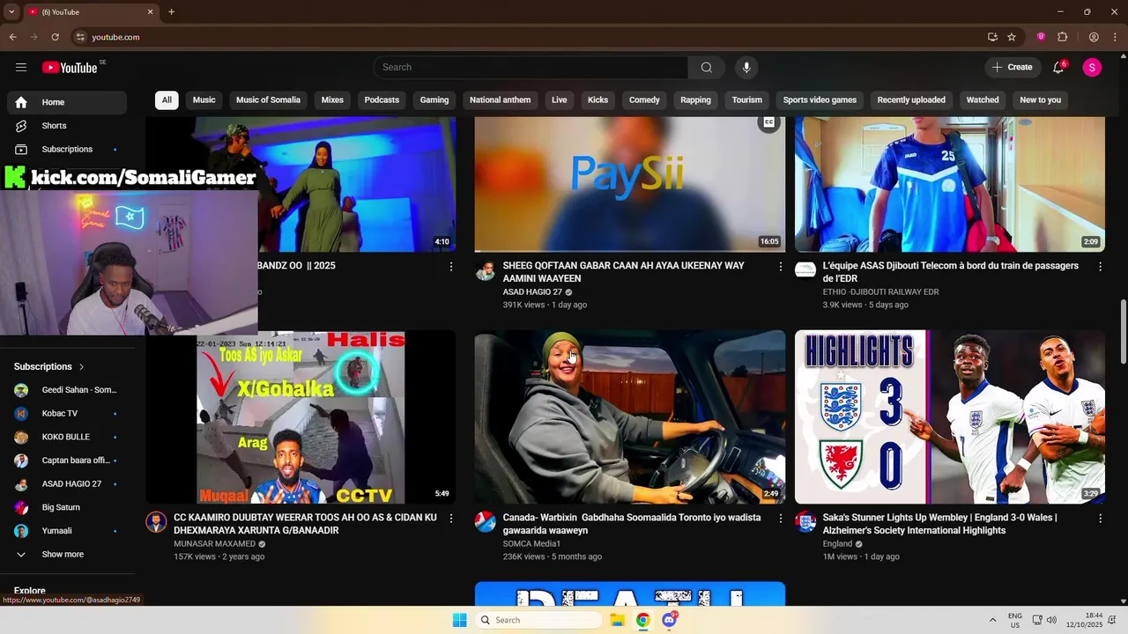Viewport: 1128px width, 634px height.
Task: Open more options for CC KAAMIRO video
Action: pyautogui.click(x=451, y=519)
